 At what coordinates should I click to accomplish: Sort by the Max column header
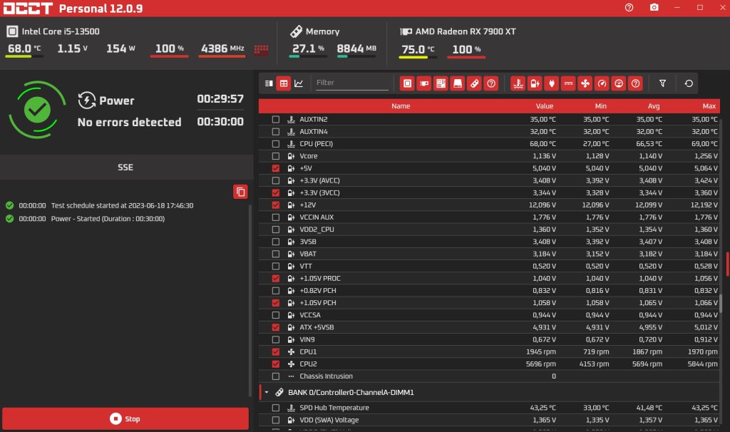[709, 106]
